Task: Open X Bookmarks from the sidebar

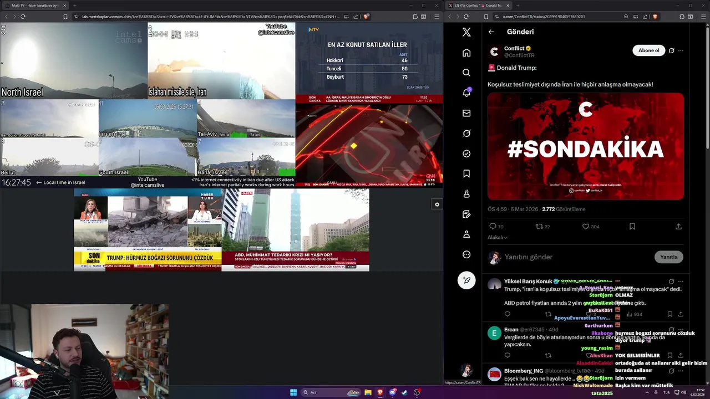Action: [466, 174]
